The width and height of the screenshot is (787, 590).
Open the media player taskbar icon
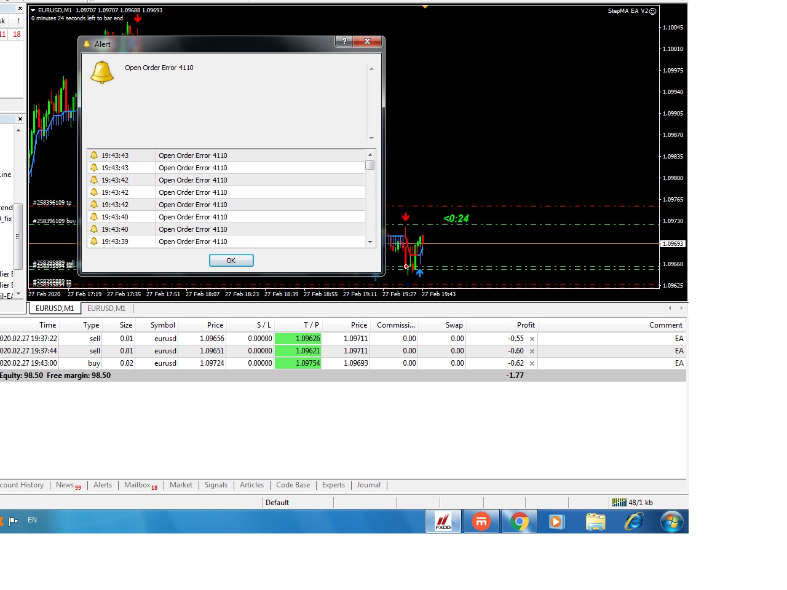coord(556,522)
